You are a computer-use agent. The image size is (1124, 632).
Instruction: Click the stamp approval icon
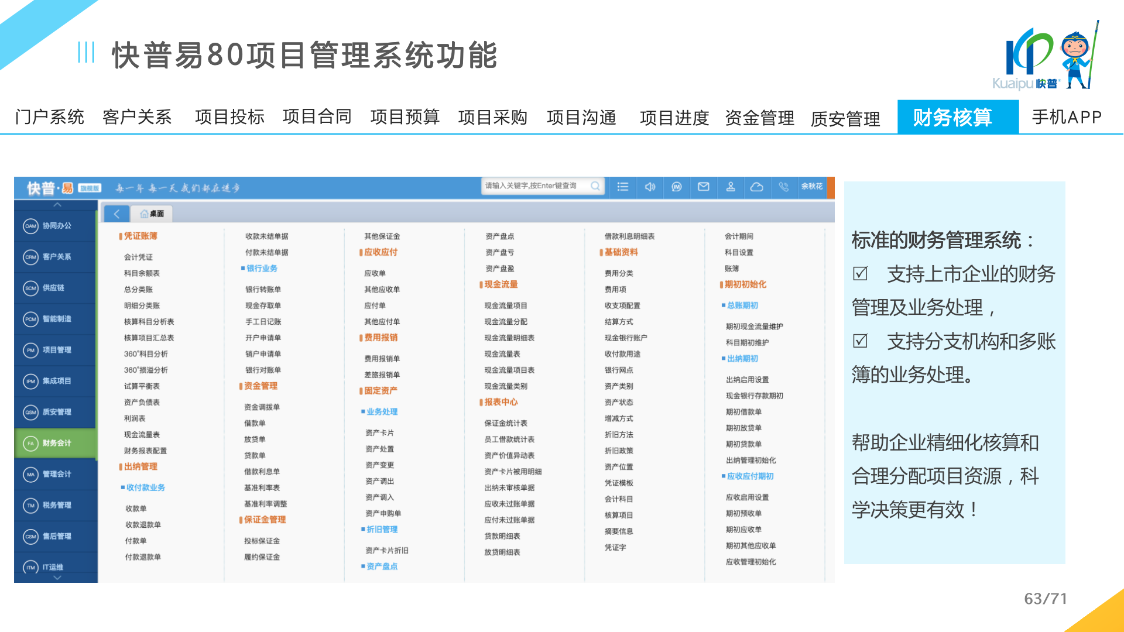(x=731, y=187)
